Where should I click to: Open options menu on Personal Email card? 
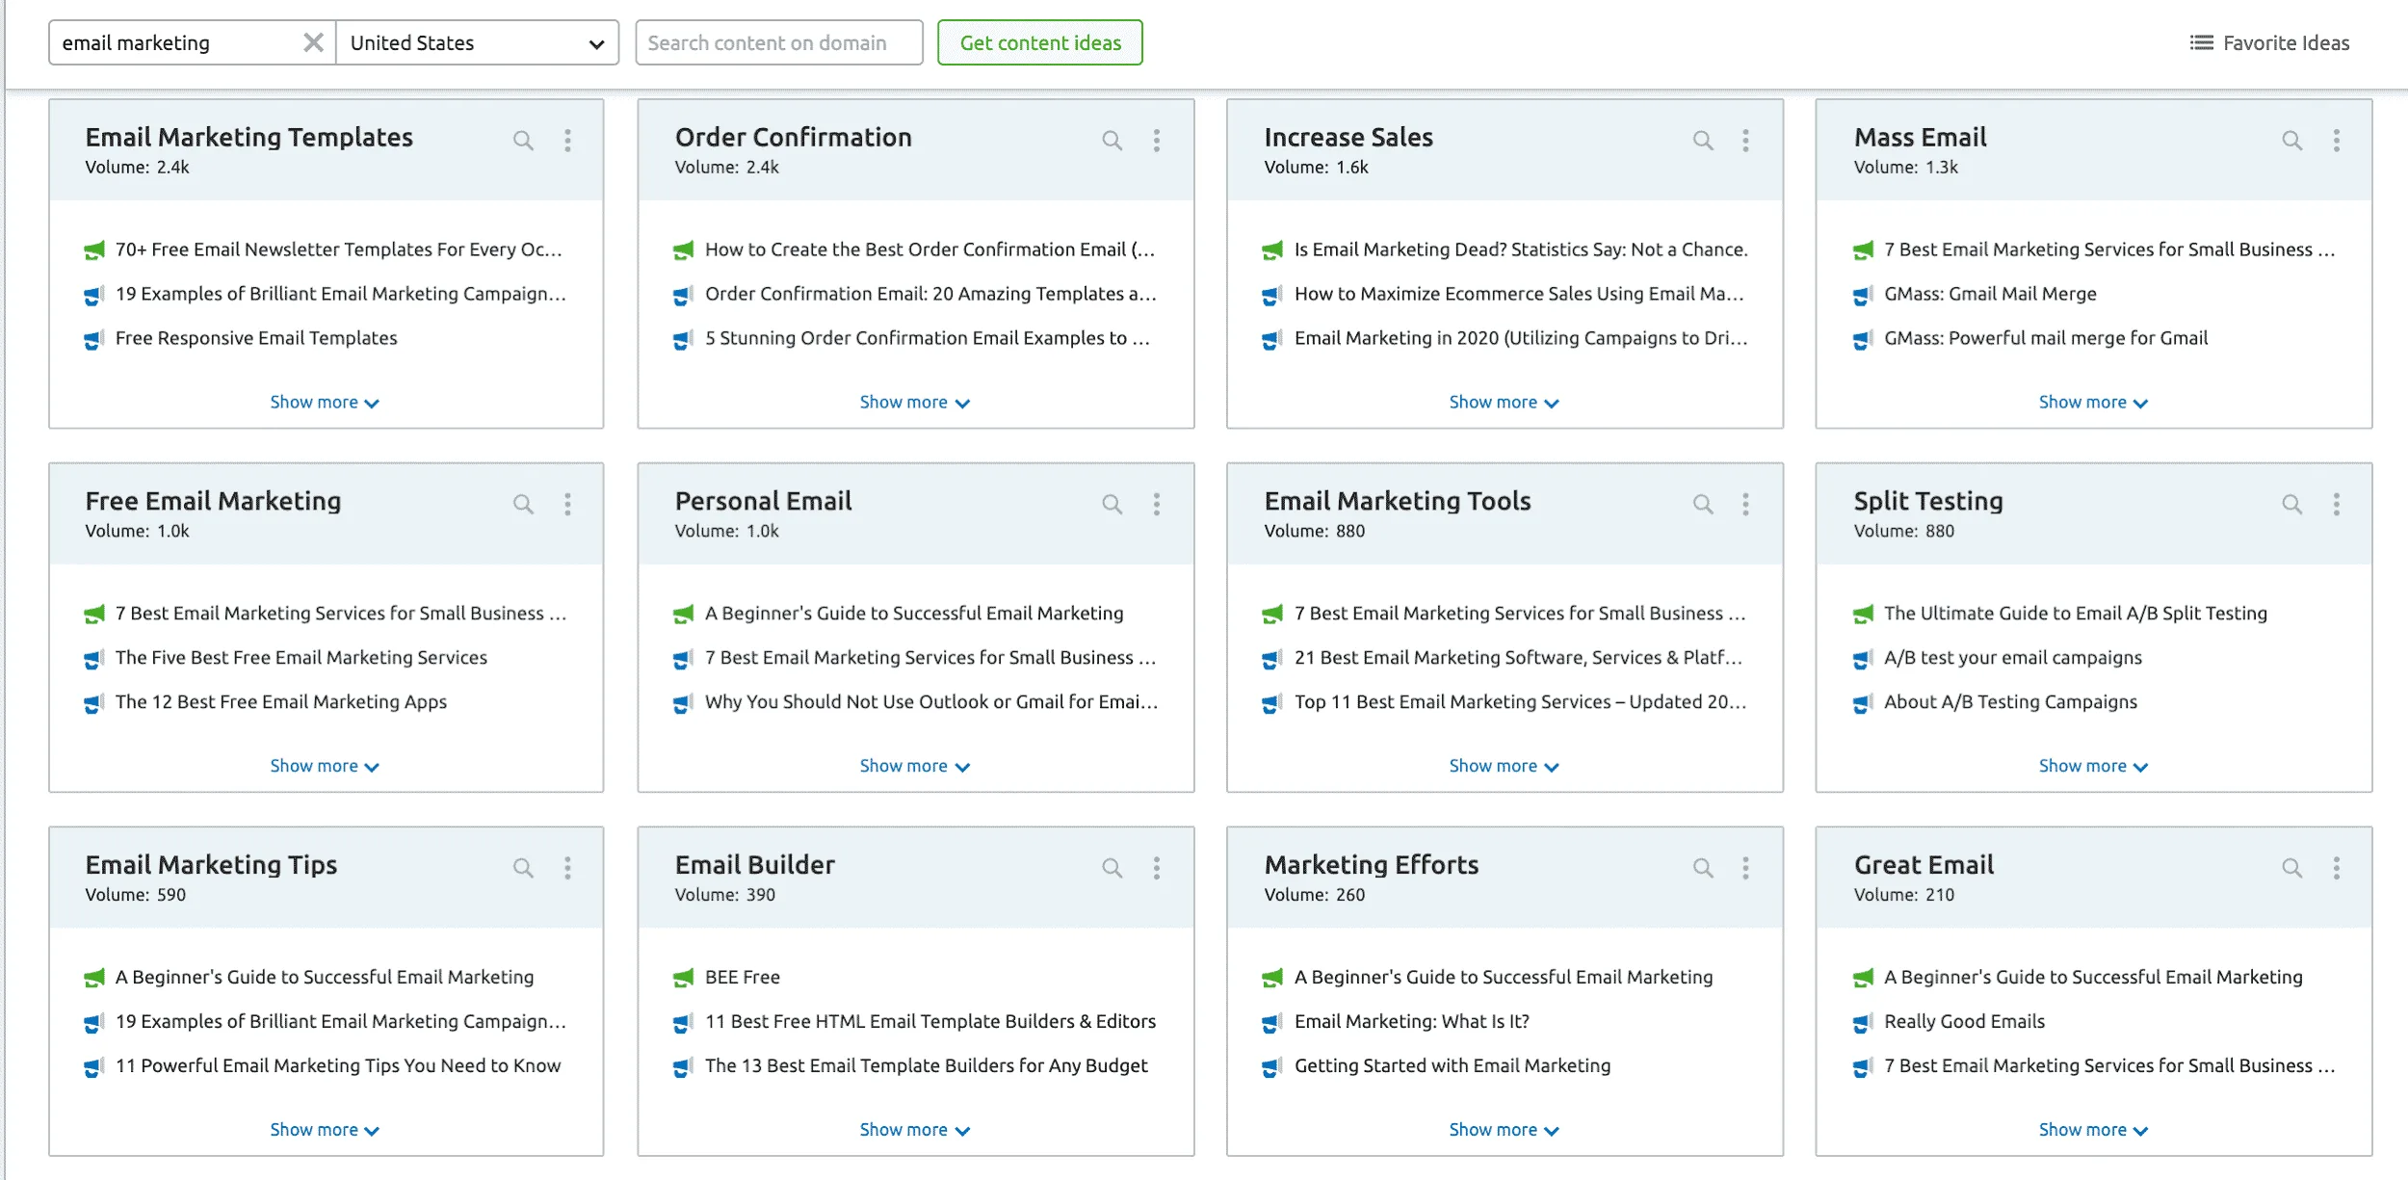point(1157,504)
